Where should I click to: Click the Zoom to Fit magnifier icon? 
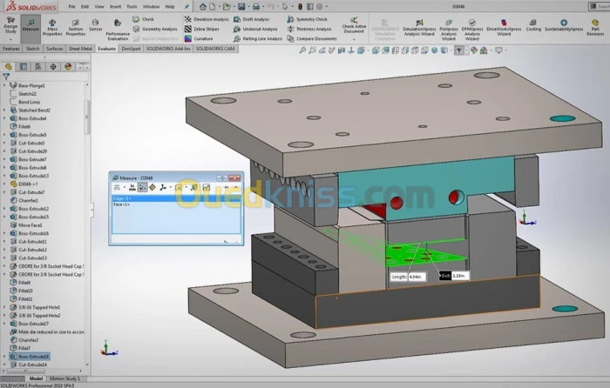point(302,50)
